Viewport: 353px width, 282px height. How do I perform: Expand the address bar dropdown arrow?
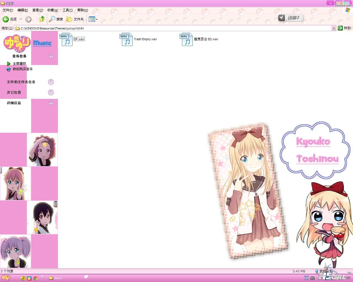334,28
